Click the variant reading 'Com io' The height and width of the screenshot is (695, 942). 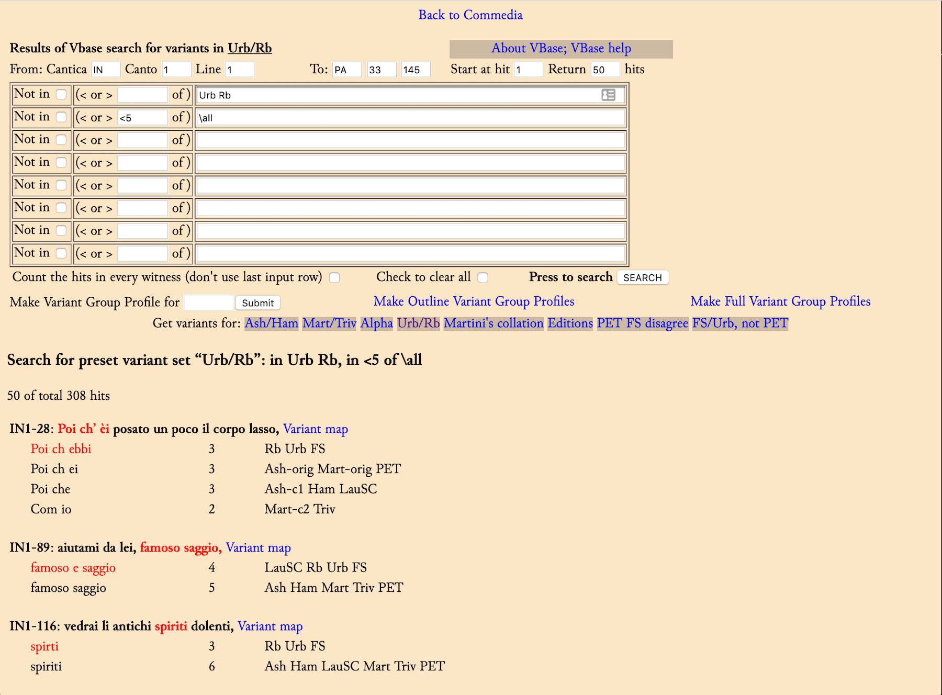pos(51,509)
